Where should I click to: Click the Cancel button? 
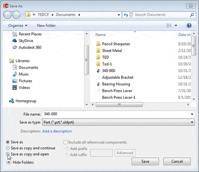pos(177,161)
